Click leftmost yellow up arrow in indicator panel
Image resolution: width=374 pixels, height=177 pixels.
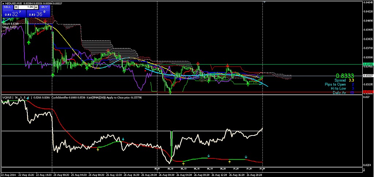coord(98,150)
